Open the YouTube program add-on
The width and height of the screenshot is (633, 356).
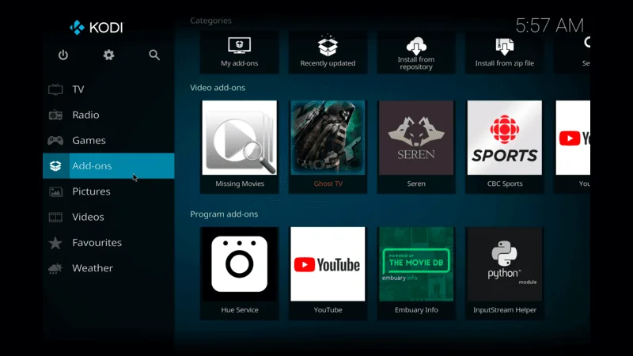coord(328,273)
